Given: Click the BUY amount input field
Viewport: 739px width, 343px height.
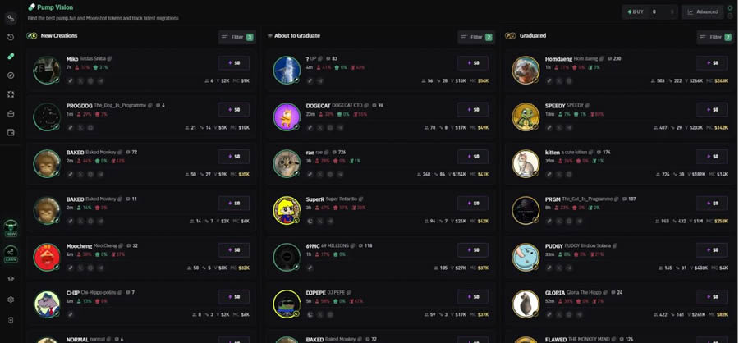Looking at the screenshot, I should tap(660, 11).
